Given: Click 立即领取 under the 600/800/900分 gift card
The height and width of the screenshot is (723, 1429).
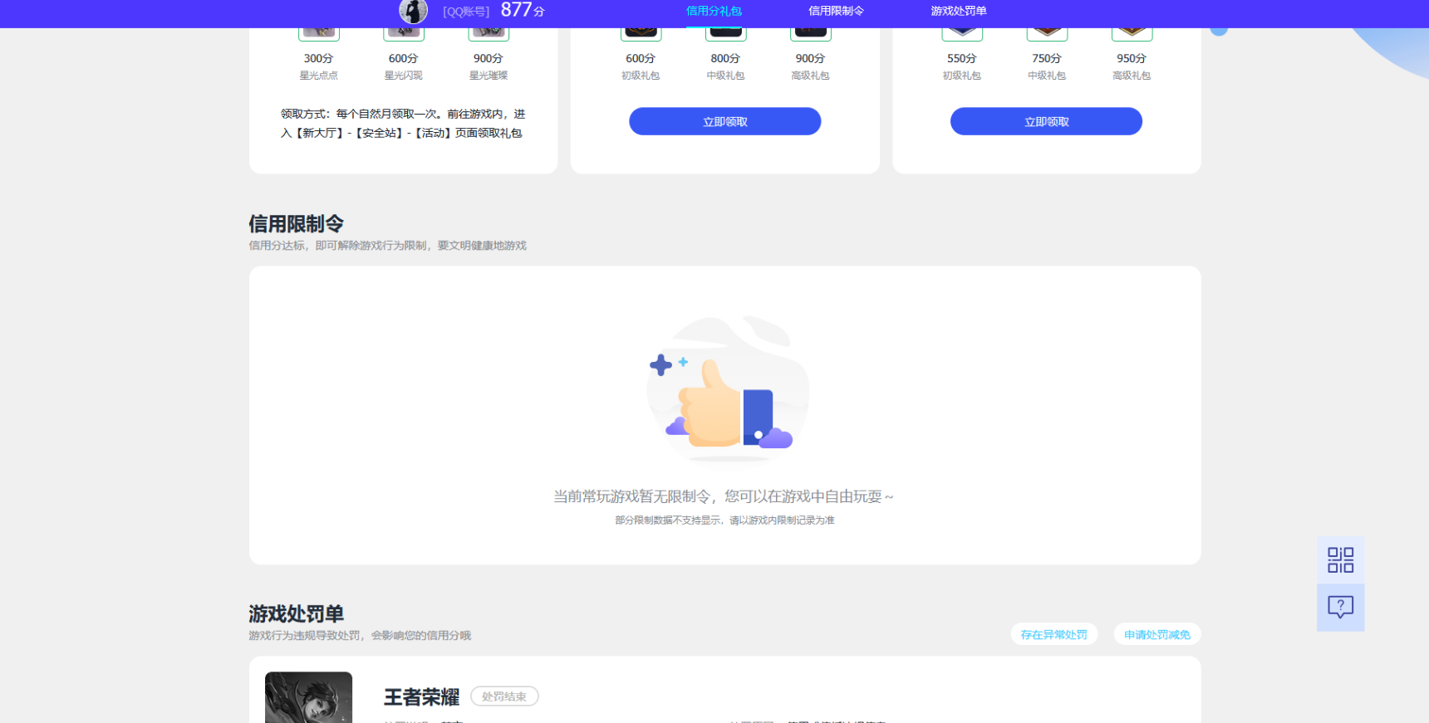Looking at the screenshot, I should pos(724,121).
